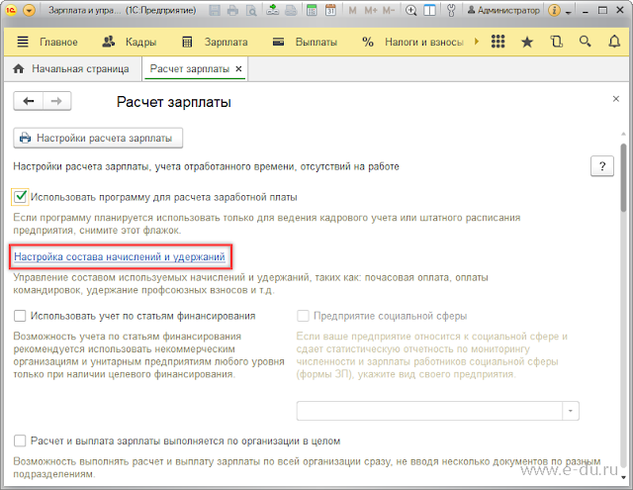The height and width of the screenshot is (490, 633).
Task: Click the M+ memory button
Action: [x=371, y=11]
